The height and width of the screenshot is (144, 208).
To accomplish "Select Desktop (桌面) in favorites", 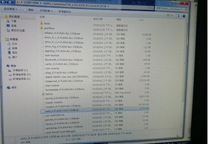I will (x=14, y=26).
